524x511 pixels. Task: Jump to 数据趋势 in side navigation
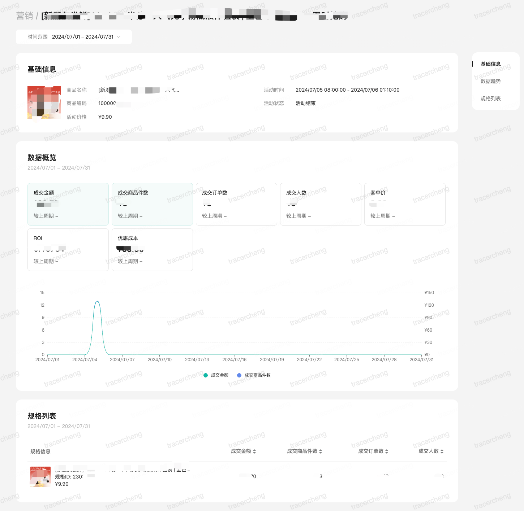pyautogui.click(x=490, y=81)
